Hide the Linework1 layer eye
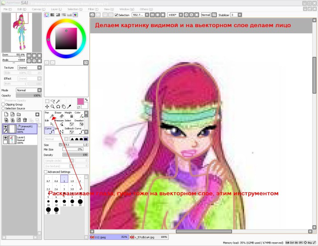Image resolution: width=318 pixels, height=246 pixels. point(5,127)
